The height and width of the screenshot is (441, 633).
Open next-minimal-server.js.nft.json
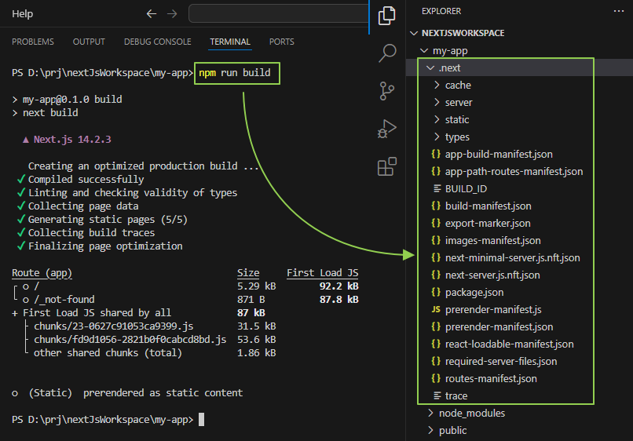[512, 258]
